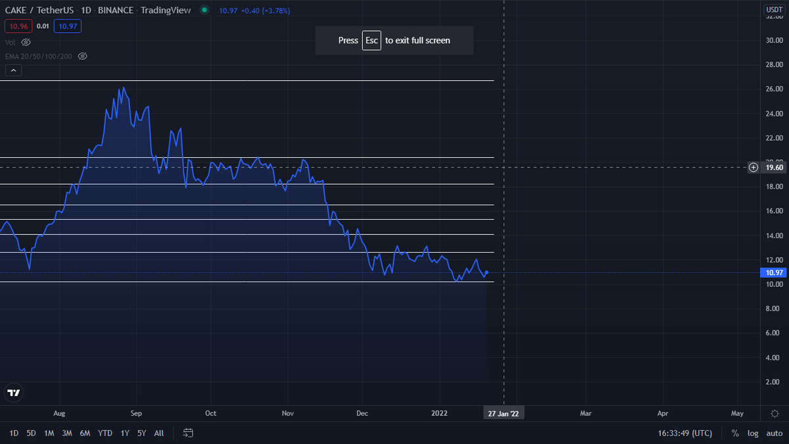This screenshot has height=444, width=789.
Task: Click the TradingView logo watermark
Action: coord(13,393)
